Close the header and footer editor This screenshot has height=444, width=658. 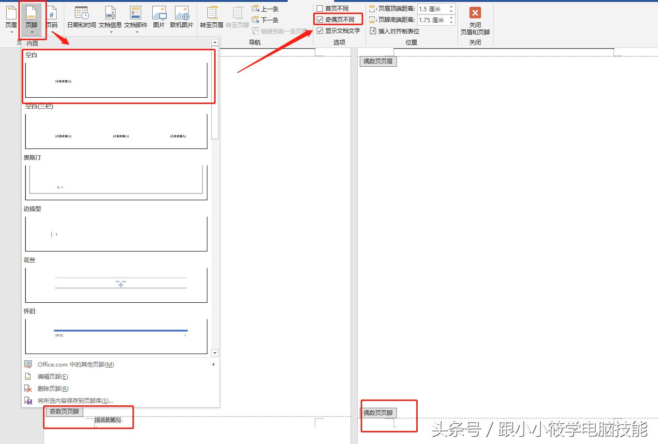(475, 19)
